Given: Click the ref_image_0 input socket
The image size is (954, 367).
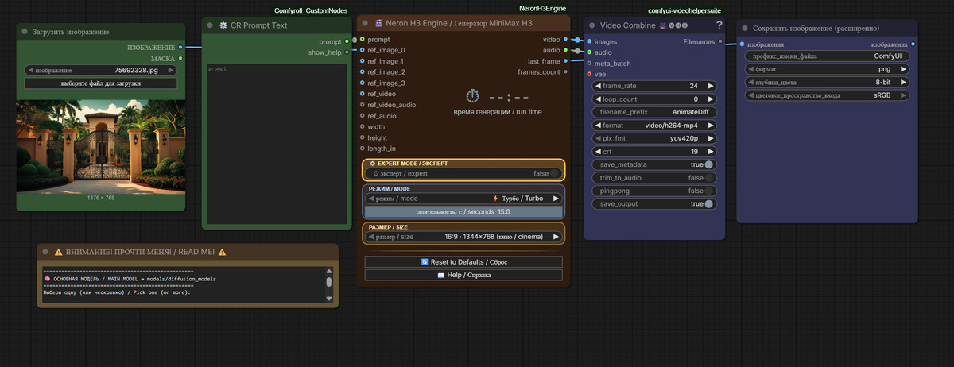Looking at the screenshot, I should (x=362, y=50).
